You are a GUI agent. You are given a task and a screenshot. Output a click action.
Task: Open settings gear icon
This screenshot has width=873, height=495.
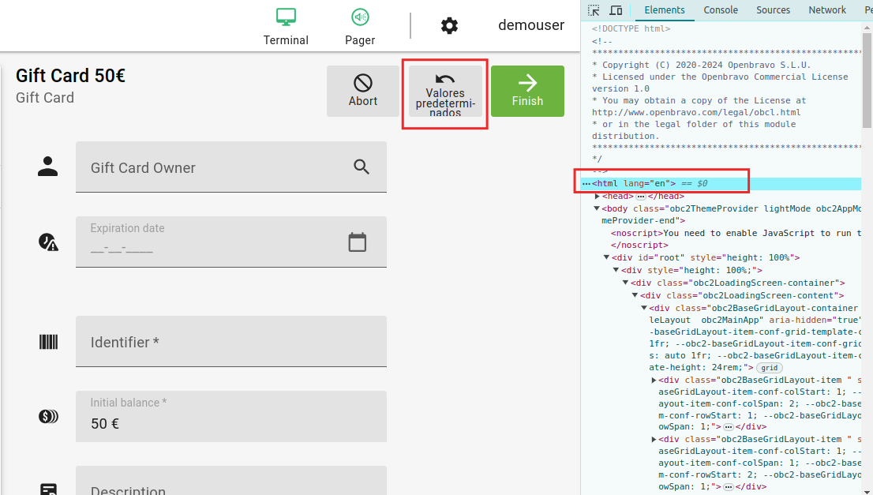[449, 26]
